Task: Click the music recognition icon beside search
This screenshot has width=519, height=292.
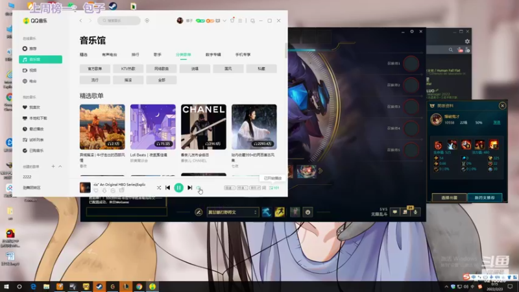Action: 147,21
